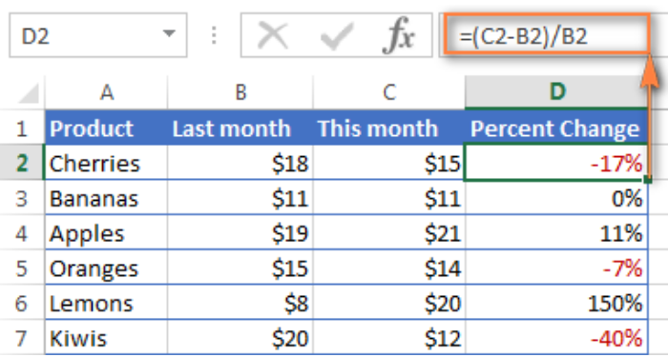Select row 7 header
The height and width of the screenshot is (357, 668).
(x=21, y=338)
